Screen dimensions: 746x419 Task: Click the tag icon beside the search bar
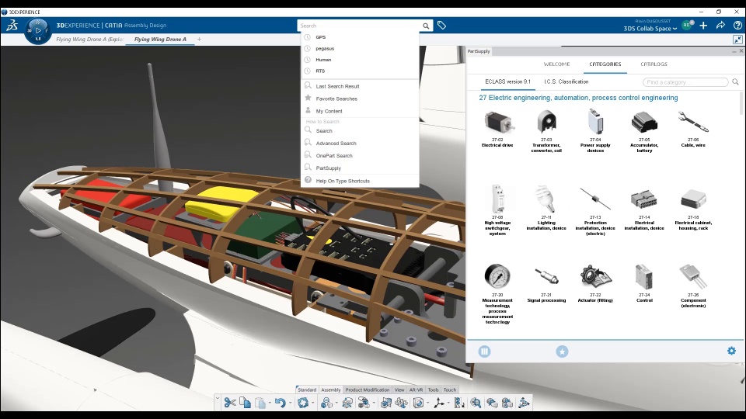(x=441, y=25)
